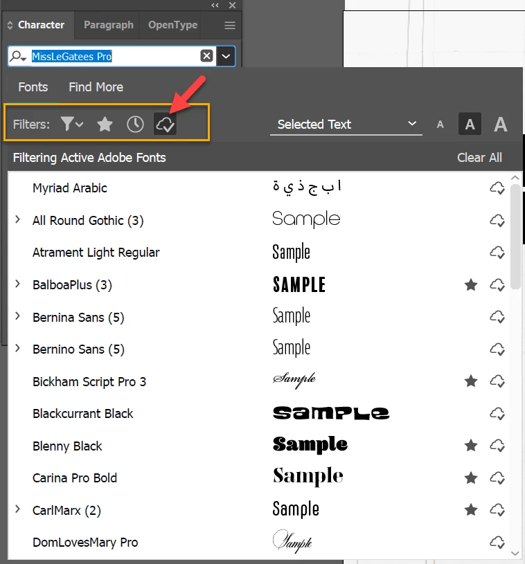Open the Selected Text sample dropdown
525x564 pixels.
pos(346,125)
